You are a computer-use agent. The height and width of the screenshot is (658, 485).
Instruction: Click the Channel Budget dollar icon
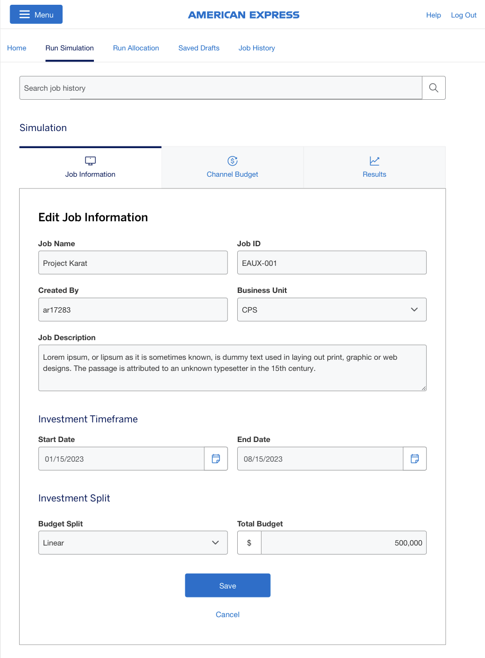pos(232,161)
